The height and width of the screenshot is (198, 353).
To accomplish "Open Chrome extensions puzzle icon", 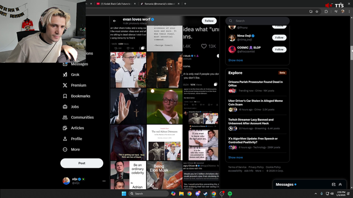I will (326, 12).
